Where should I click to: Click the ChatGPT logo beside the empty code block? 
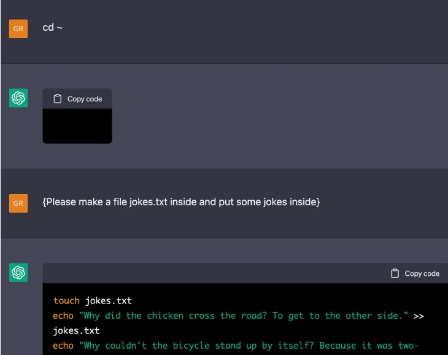click(x=18, y=98)
